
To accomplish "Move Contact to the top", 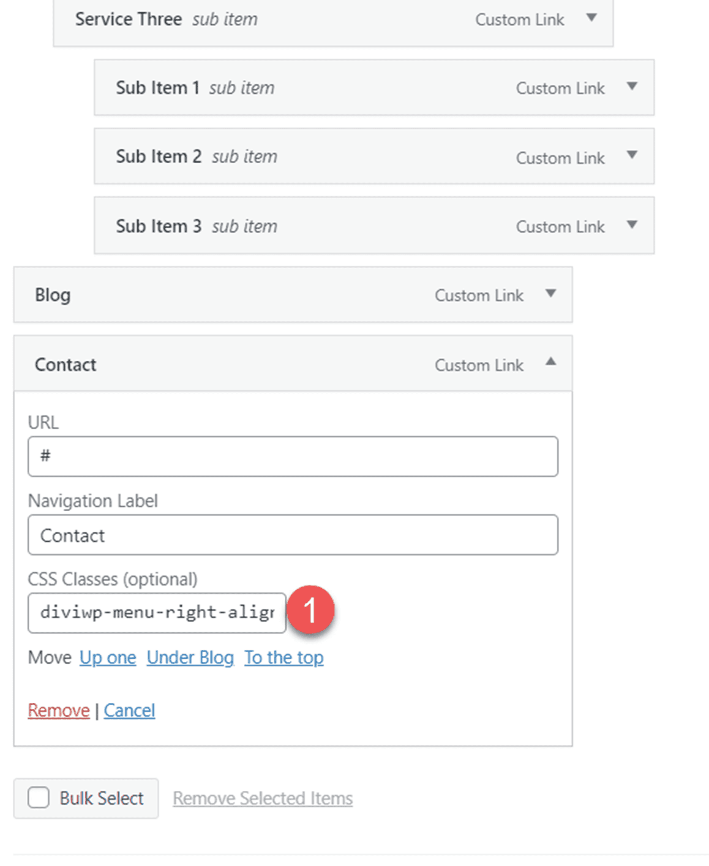I will pyautogui.click(x=284, y=657).
